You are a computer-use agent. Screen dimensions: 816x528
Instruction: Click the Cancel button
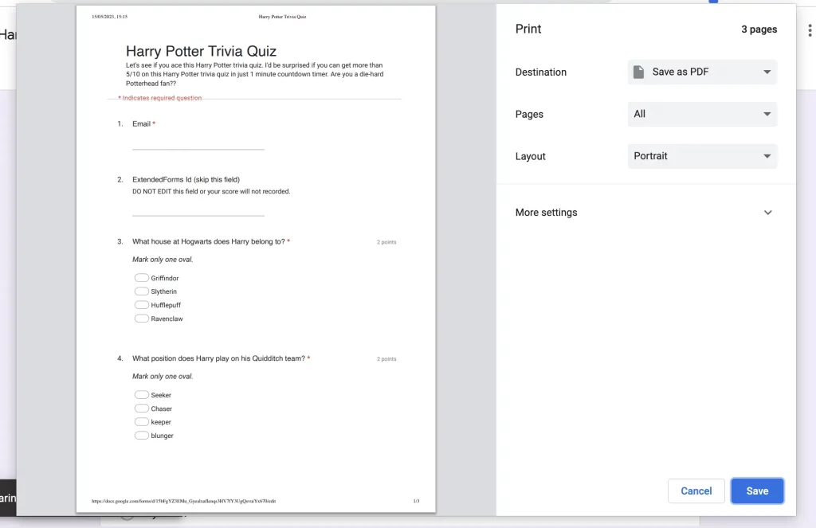(x=696, y=491)
